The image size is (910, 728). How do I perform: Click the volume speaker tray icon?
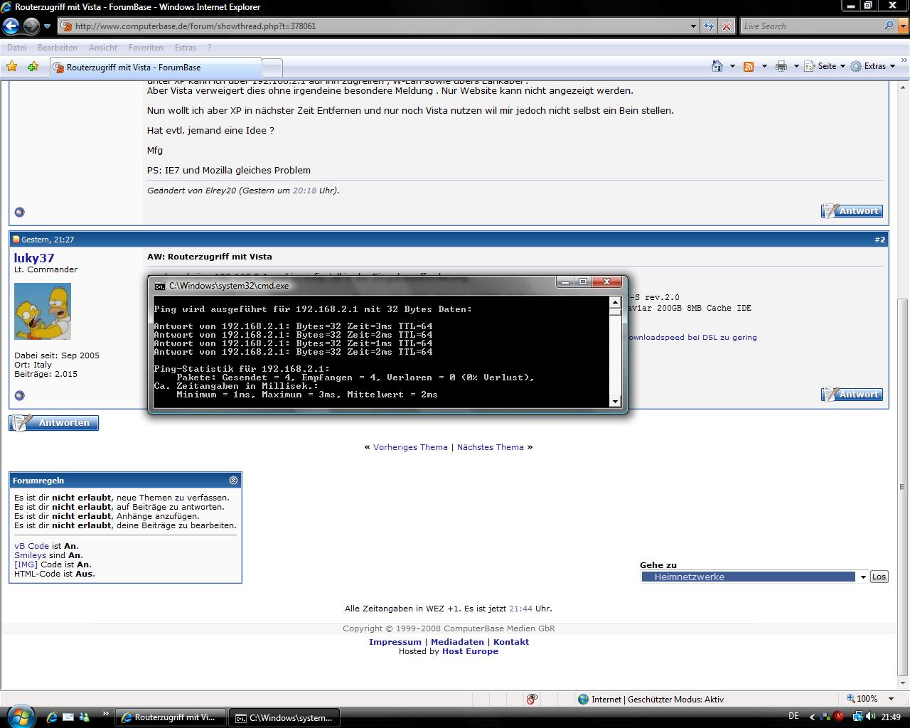click(x=871, y=717)
